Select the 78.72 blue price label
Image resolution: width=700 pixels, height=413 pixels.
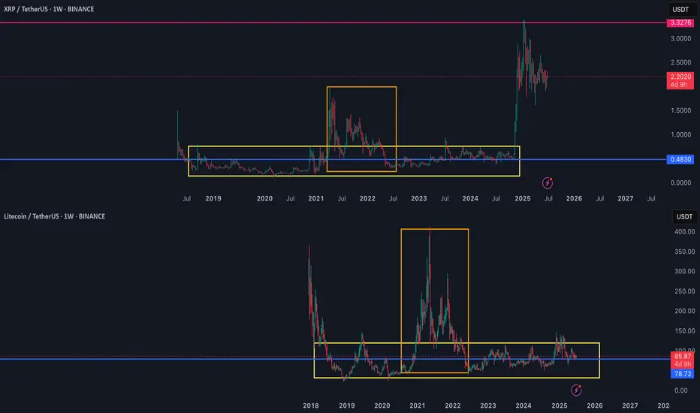point(683,374)
